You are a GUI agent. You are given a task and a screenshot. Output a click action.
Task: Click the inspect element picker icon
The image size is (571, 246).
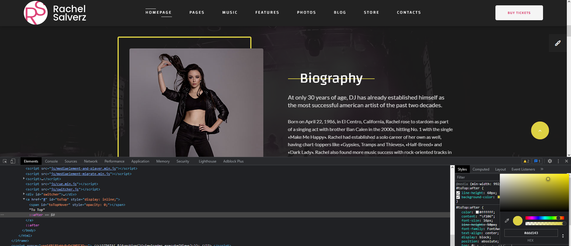coord(5,161)
